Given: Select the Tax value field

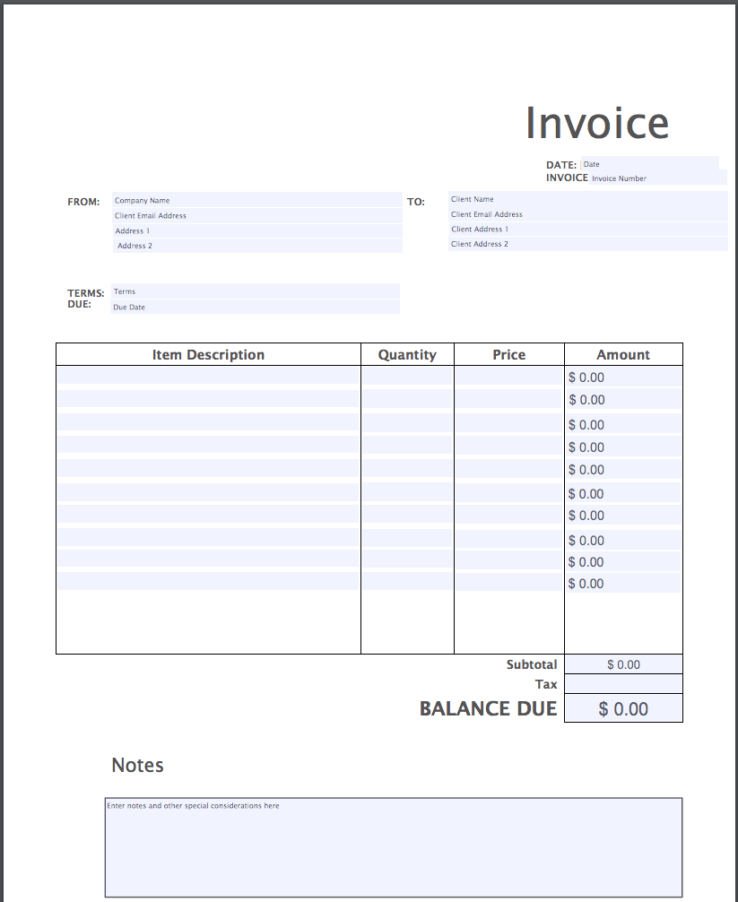Looking at the screenshot, I should (x=622, y=683).
